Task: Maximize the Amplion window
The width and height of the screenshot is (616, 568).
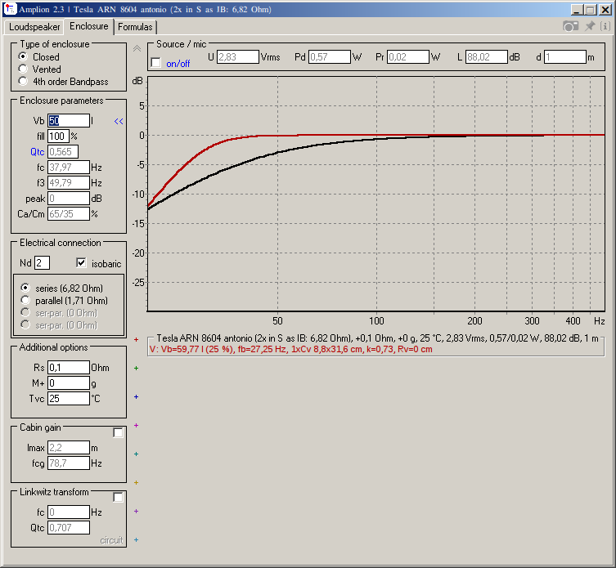Action: pos(591,10)
